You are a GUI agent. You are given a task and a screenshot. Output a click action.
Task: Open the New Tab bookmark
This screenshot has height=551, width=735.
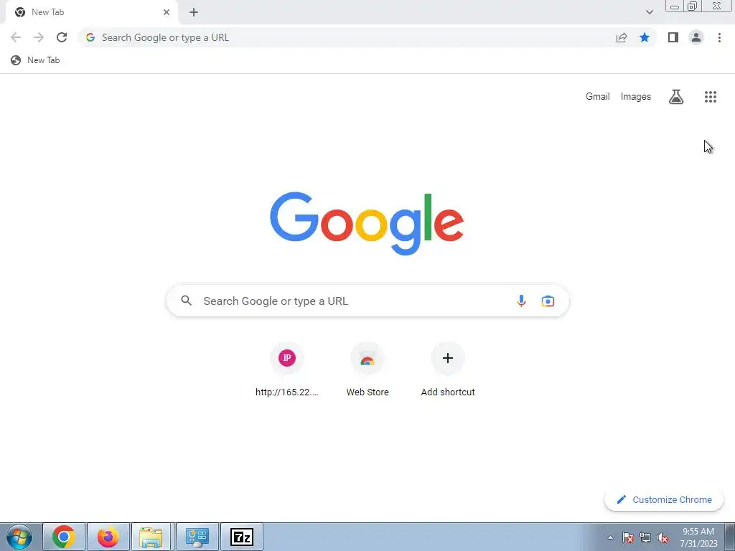tap(36, 60)
